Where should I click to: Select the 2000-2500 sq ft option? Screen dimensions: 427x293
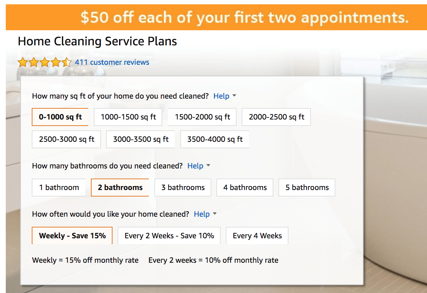point(276,117)
